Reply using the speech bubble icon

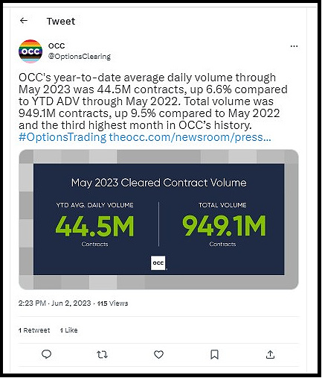pos(46,354)
